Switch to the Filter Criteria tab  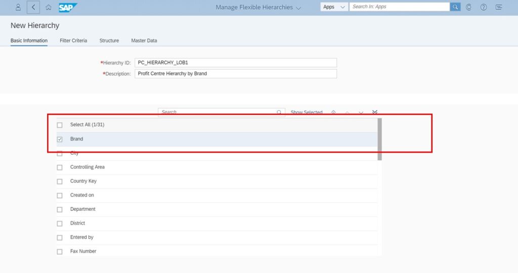73,40
